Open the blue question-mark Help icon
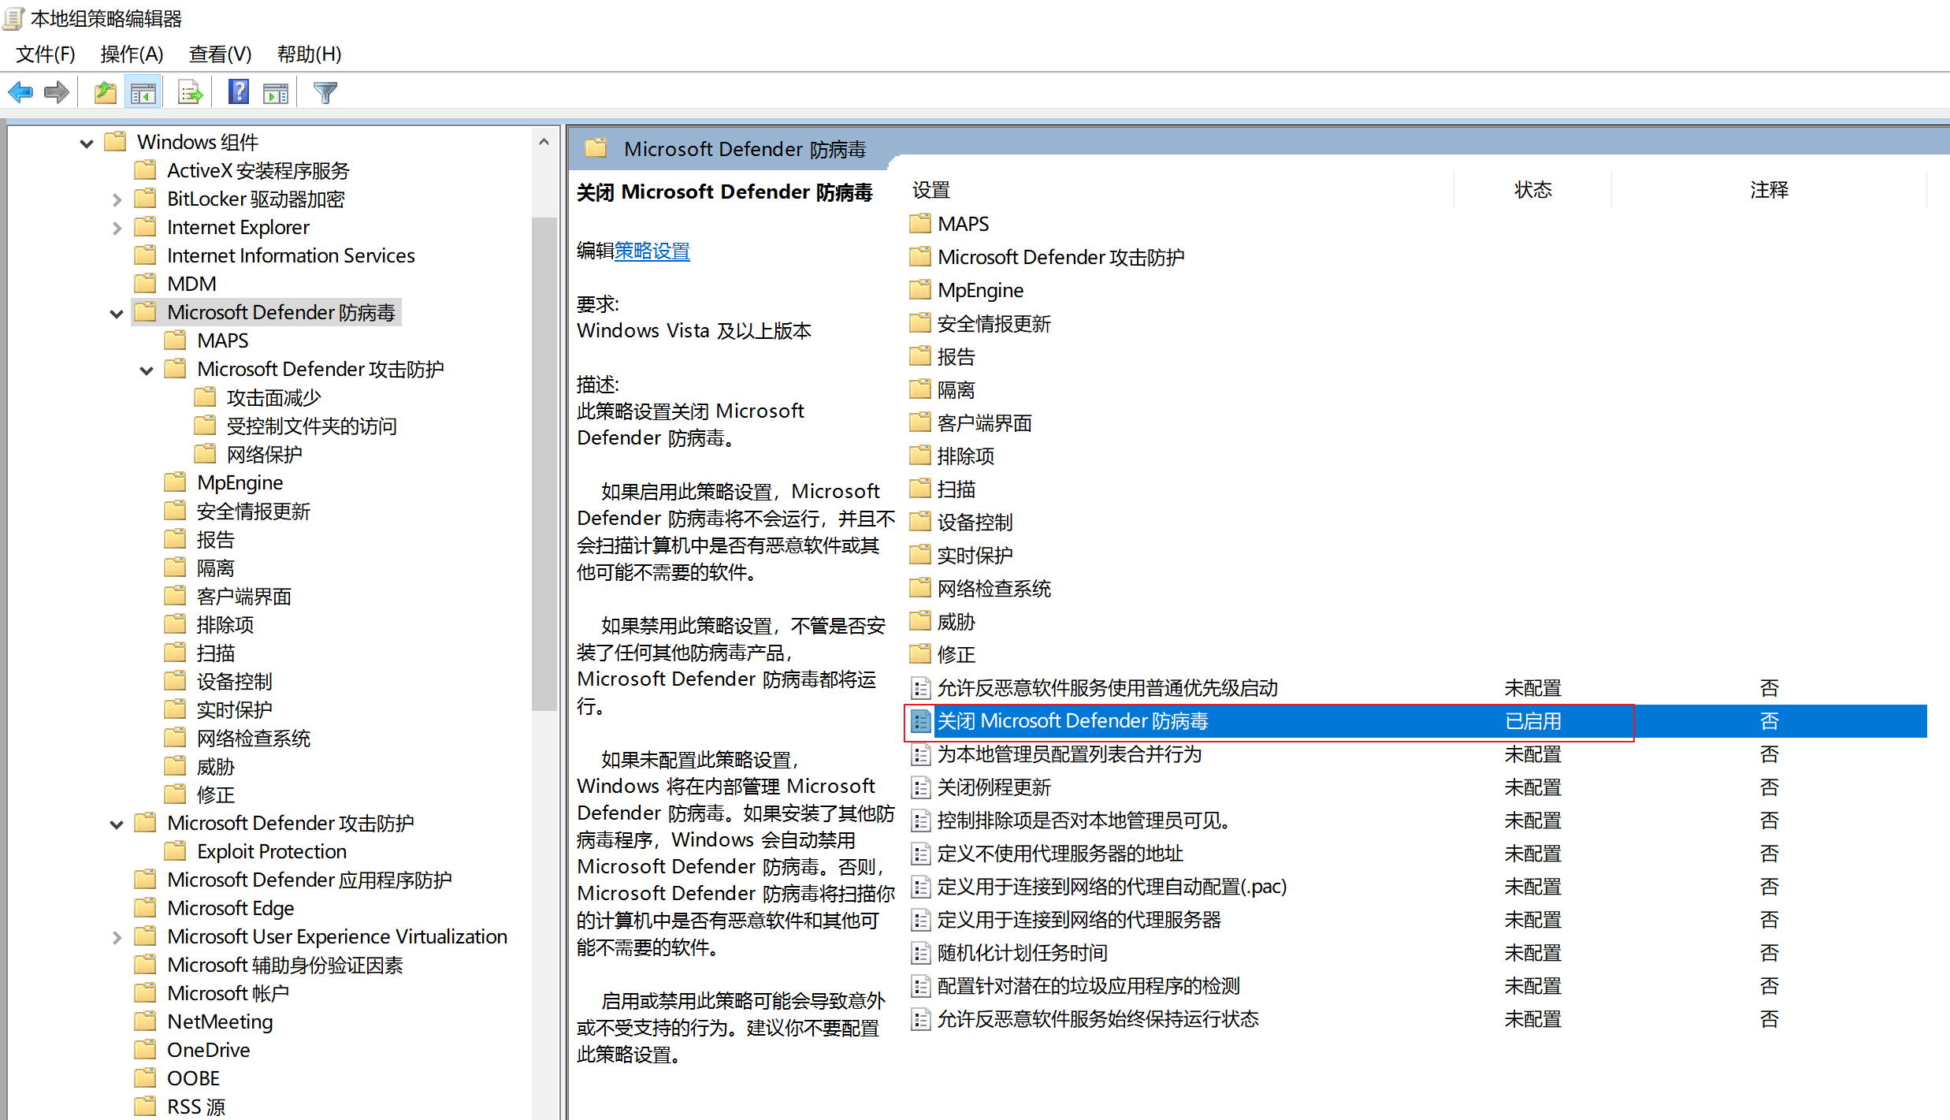This screenshot has height=1120, width=1950. pyautogui.click(x=238, y=93)
